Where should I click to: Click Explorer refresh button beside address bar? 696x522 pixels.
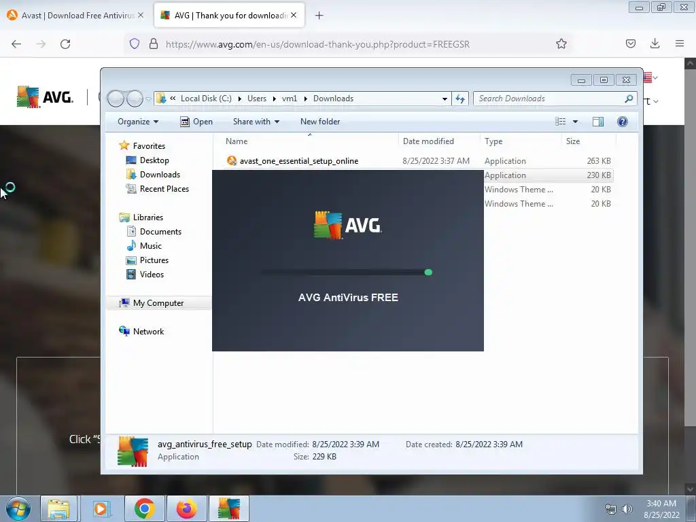(460, 99)
